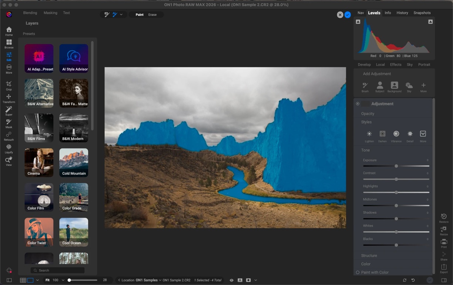Image resolution: width=453 pixels, height=285 pixels.
Task: Apply the Lighten style
Action: 369,136
